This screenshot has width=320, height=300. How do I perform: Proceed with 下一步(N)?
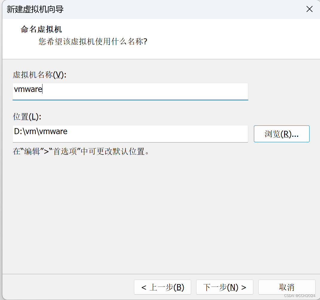point(225,287)
